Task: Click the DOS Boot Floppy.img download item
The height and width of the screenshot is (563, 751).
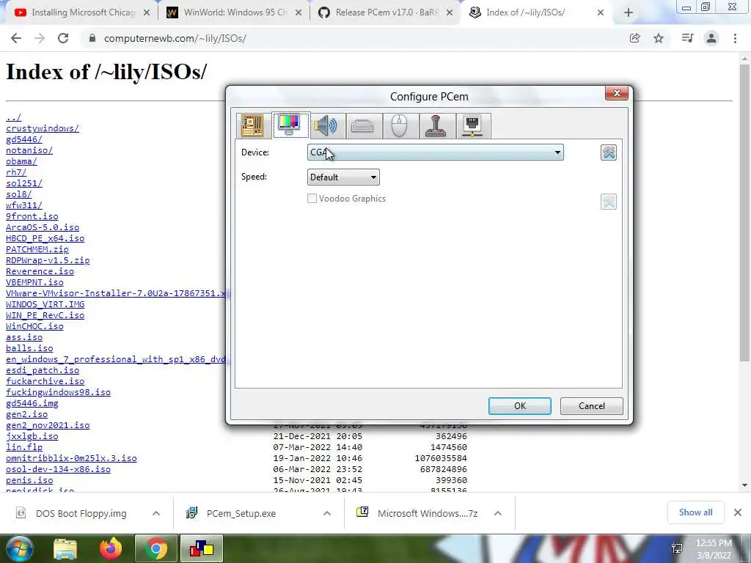Action: (81, 513)
